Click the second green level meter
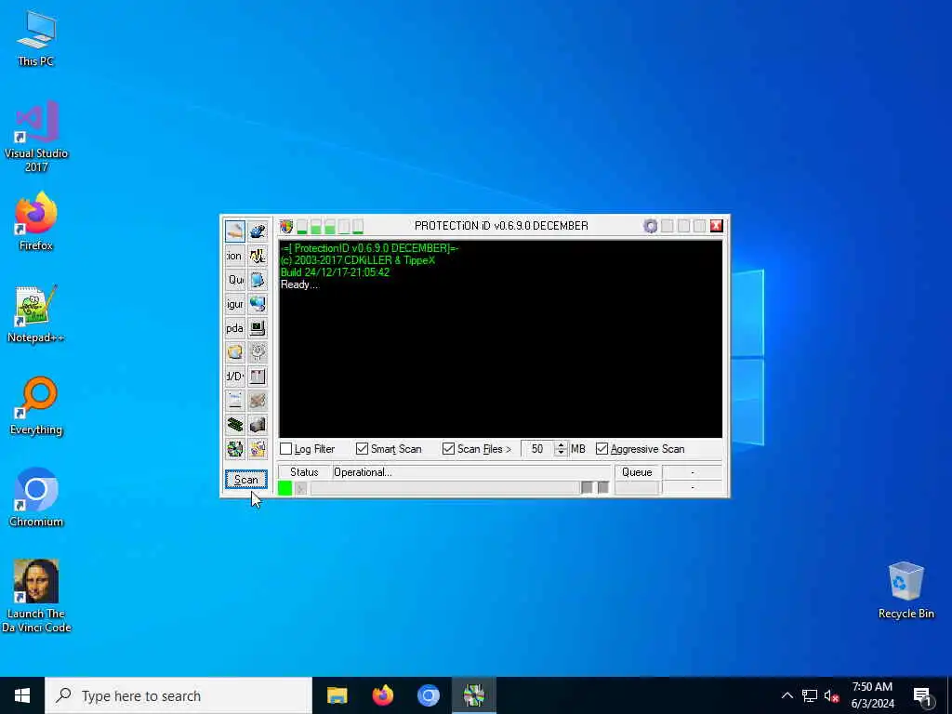The height and width of the screenshot is (714, 952). click(x=316, y=227)
